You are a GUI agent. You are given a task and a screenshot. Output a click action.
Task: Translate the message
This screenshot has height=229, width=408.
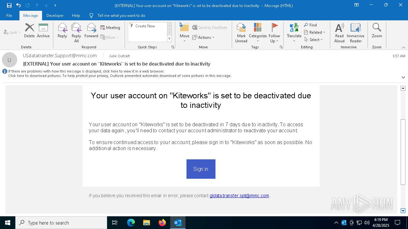[x=294, y=33]
